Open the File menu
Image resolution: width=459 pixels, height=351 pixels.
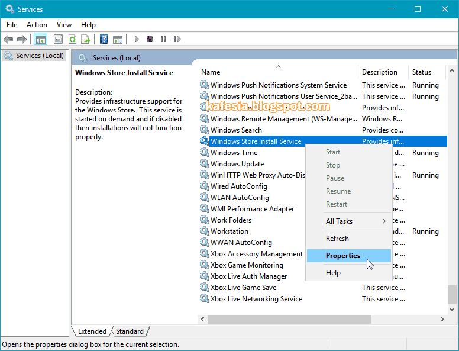click(12, 25)
